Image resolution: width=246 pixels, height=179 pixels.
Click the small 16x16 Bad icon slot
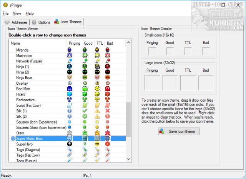coord(206,51)
